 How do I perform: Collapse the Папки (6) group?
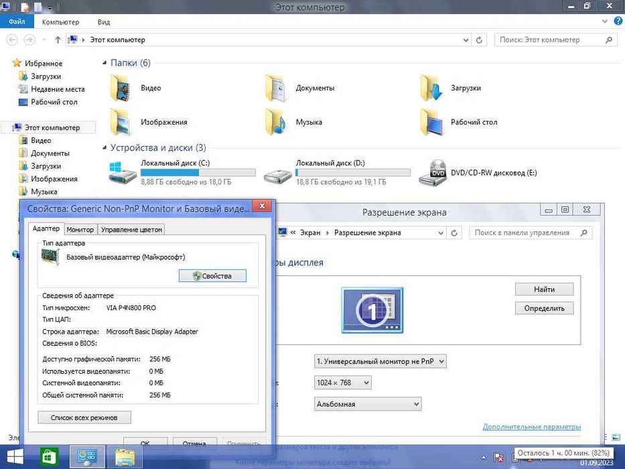tap(105, 62)
